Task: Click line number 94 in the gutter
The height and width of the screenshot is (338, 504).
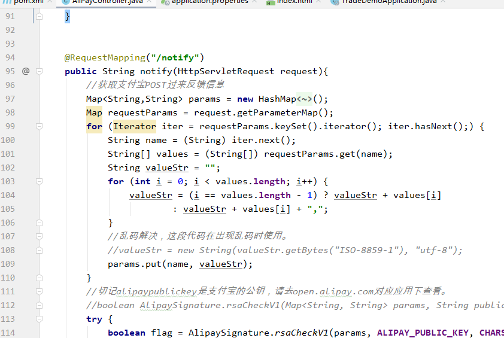Action: point(10,57)
